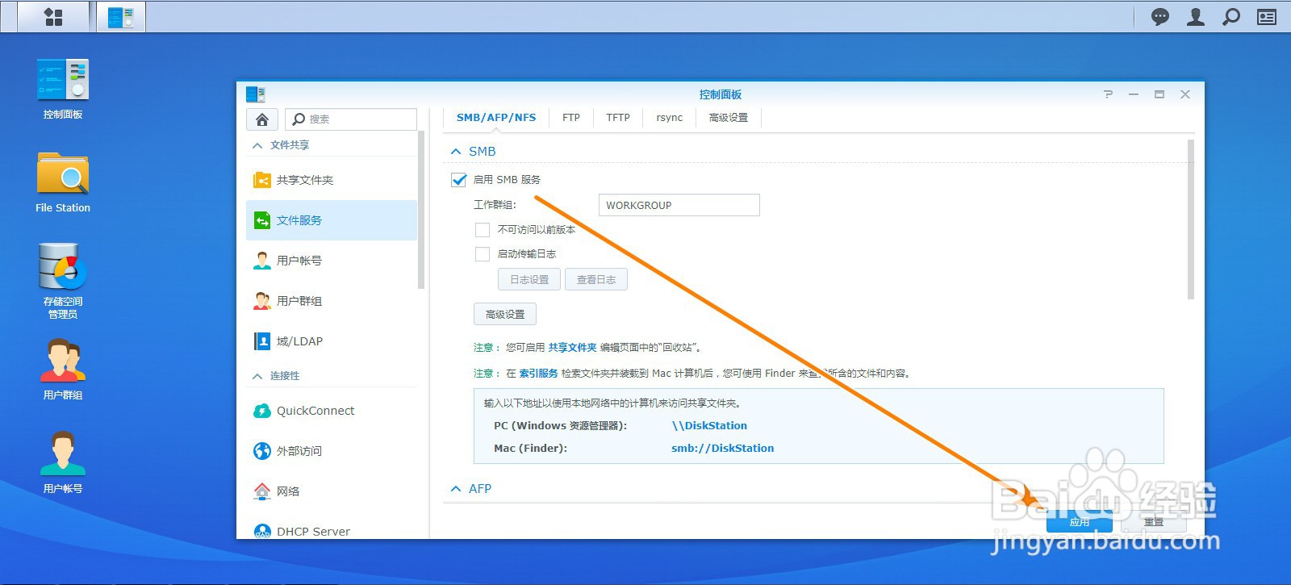1291x585 pixels.
Task: Click the 重置 reset button
Action: point(1154,522)
